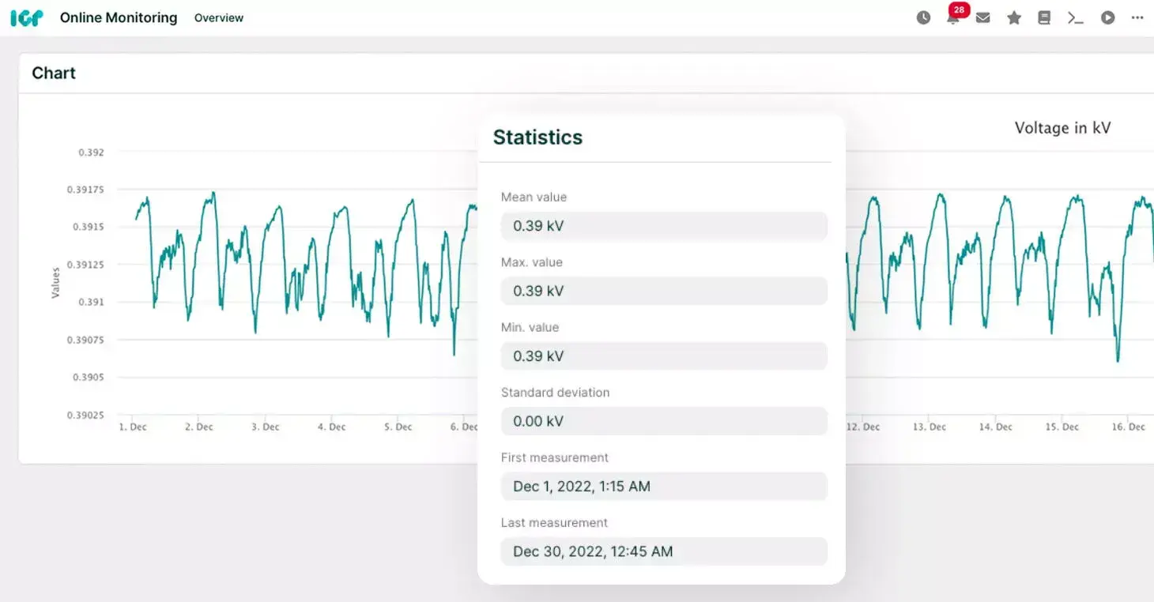Image resolution: width=1154 pixels, height=602 pixels.
Task: Select the 1. Dec axis label on the chart
Action: [132, 426]
